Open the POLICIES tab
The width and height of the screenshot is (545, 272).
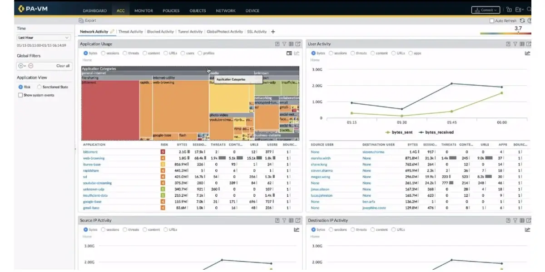(171, 11)
